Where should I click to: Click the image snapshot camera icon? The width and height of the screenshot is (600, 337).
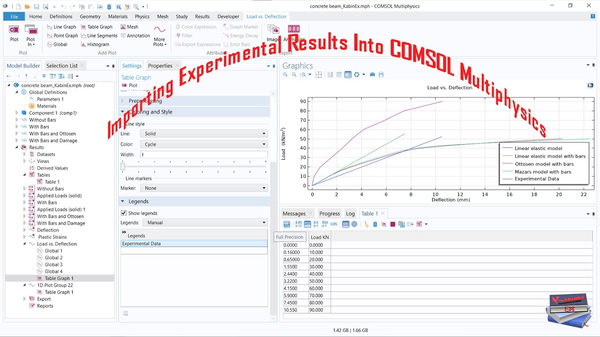pos(372,74)
